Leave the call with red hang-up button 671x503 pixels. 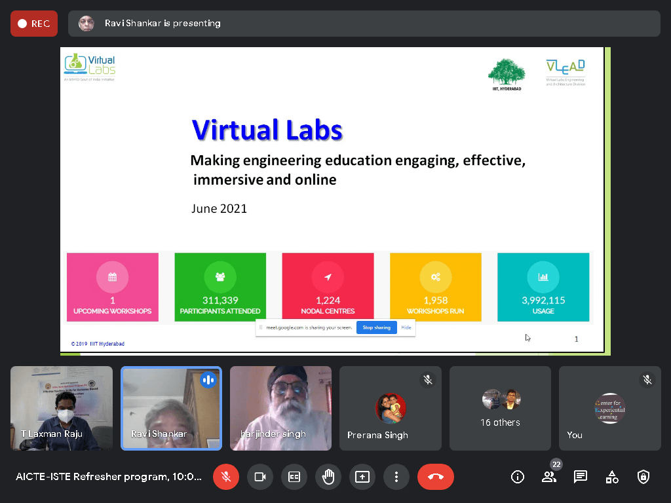coord(435,477)
